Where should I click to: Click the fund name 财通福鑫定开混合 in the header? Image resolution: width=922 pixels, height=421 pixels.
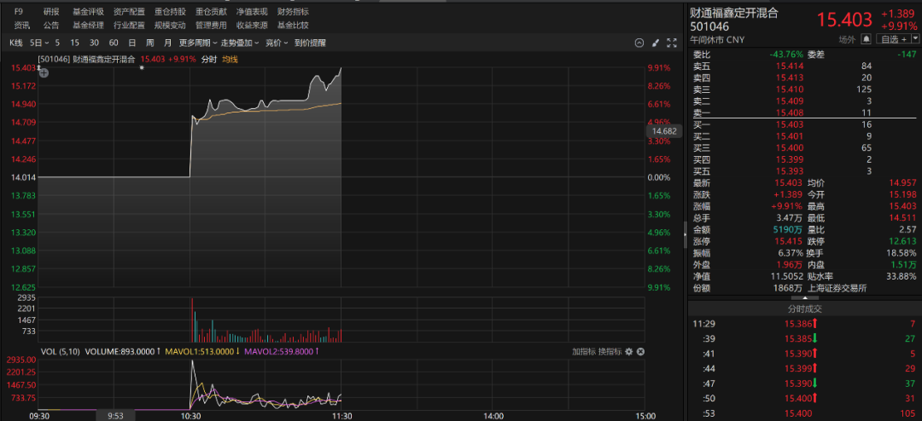(734, 14)
